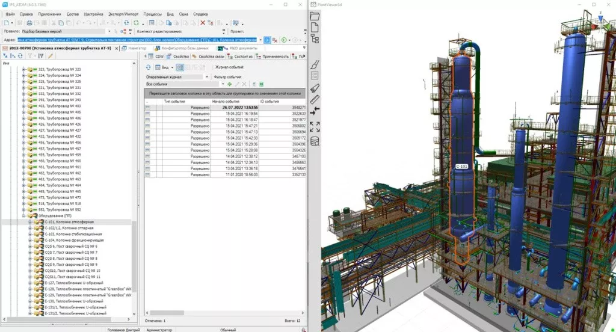Image resolution: width=616 pixels, height=332 pixels.
Task: Click the red X delete icon in toolbar
Action: tap(203, 23)
